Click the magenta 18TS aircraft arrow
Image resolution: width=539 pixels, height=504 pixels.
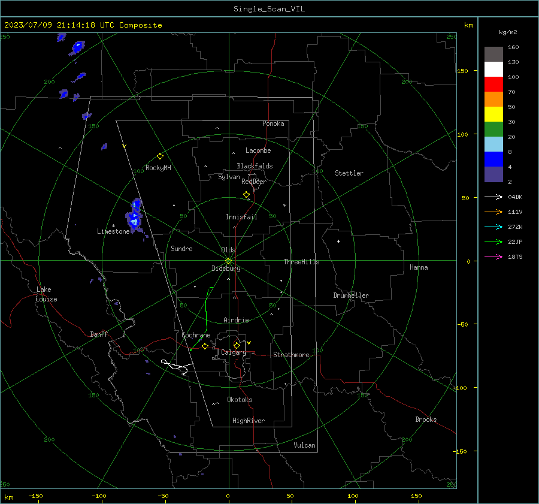click(493, 256)
